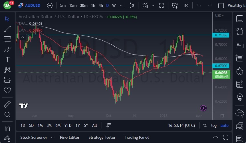Switch to the 15m timeframe

pos(73,6)
